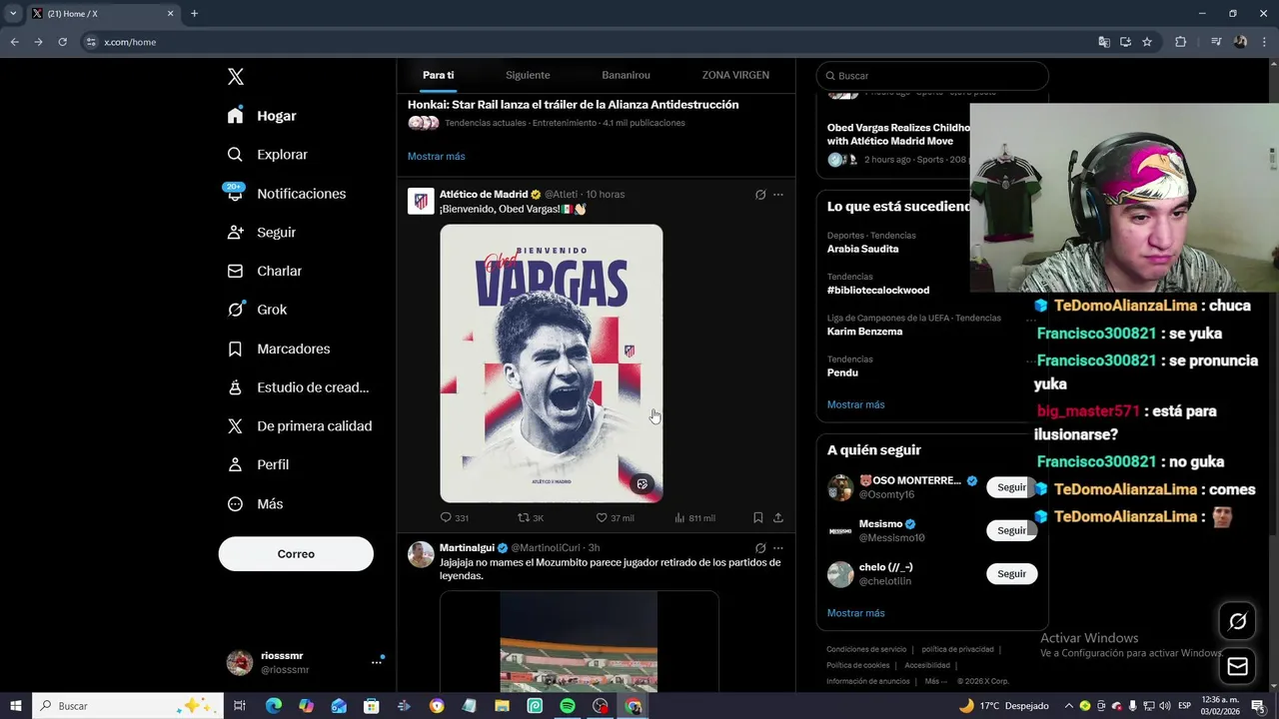Open the Obed Vargas Atlético Madrid news
The height and width of the screenshot is (719, 1279).
(x=898, y=134)
